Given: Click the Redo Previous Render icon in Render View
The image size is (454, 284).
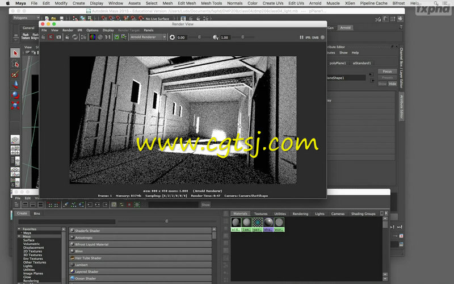Looking at the screenshot, I should pyautogui.click(x=44, y=37).
